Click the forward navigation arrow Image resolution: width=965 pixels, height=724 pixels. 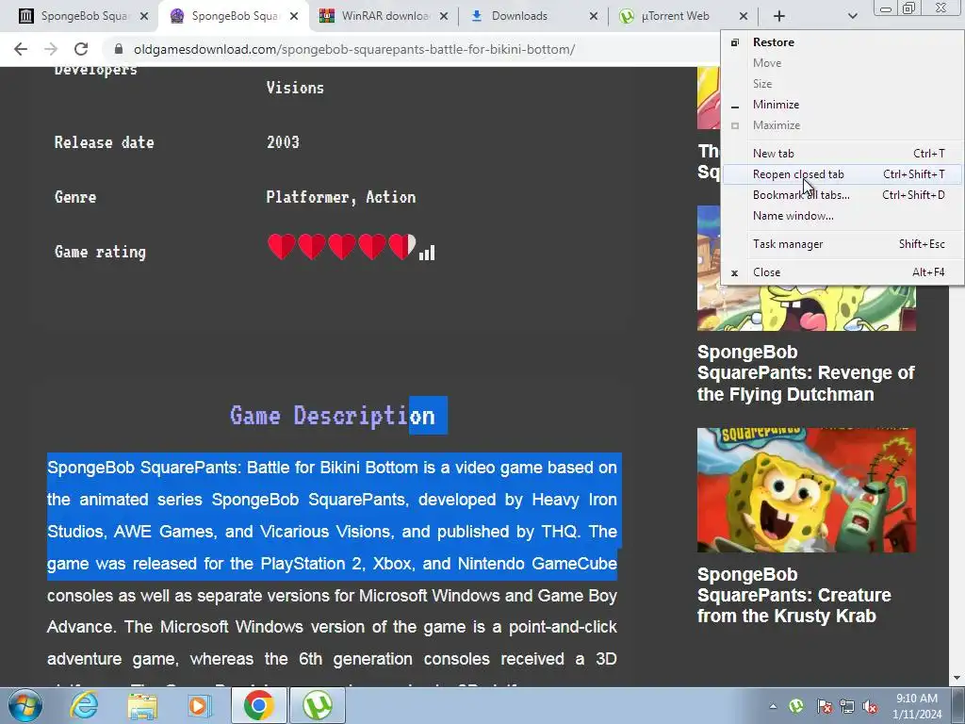pos(51,49)
